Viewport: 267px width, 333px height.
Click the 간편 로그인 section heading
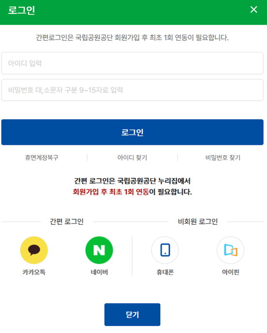click(x=67, y=221)
